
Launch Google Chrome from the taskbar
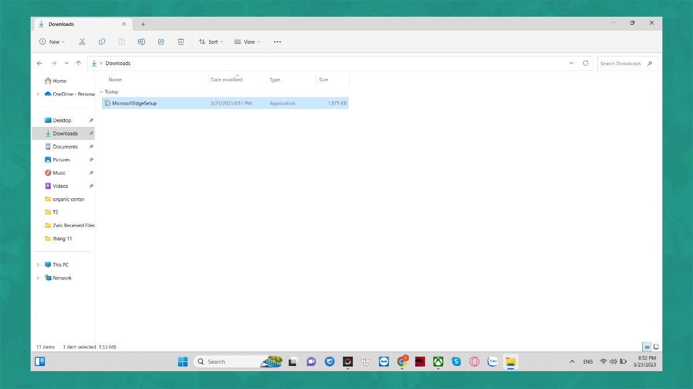(x=402, y=361)
